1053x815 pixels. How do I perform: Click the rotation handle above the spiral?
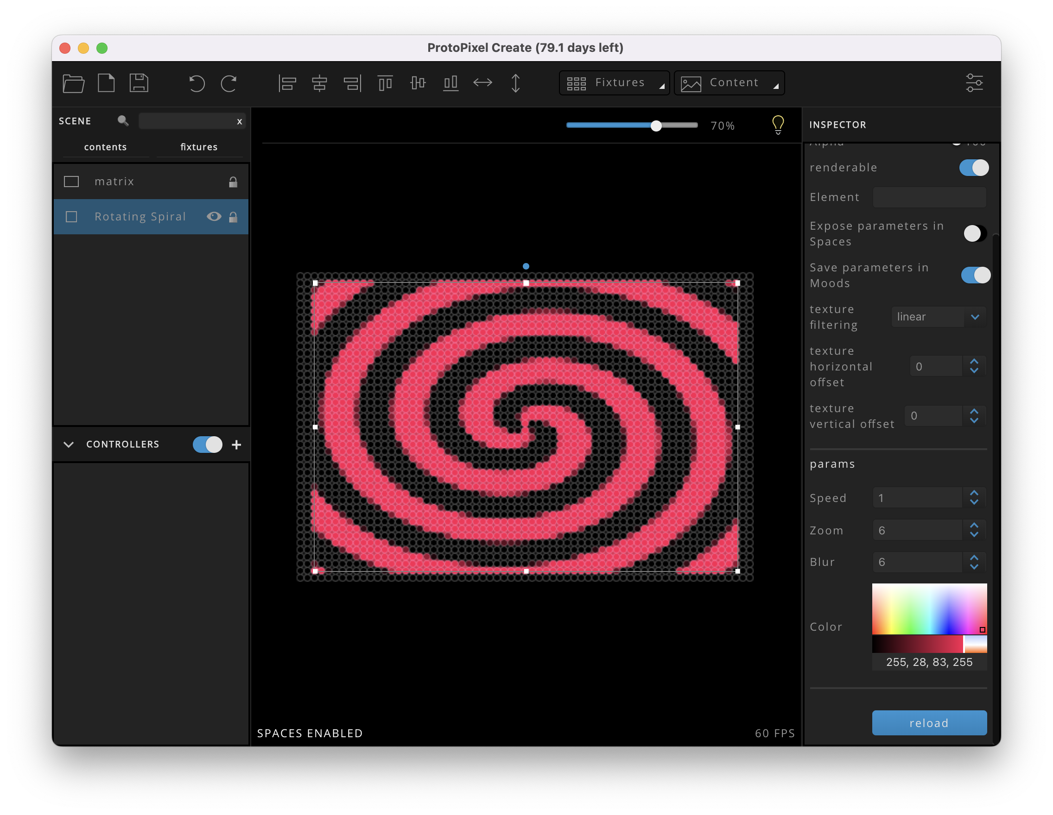(x=526, y=266)
